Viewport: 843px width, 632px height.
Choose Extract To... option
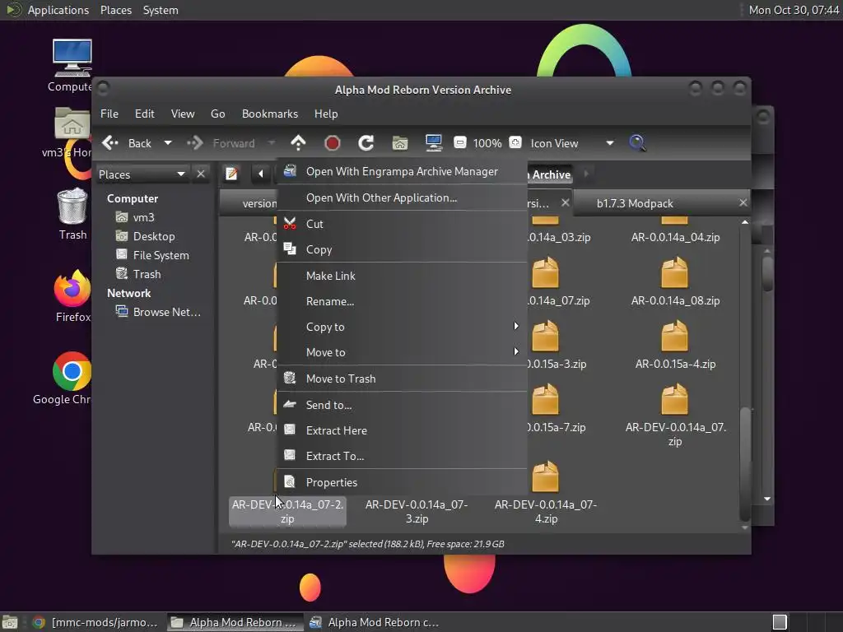402,456
